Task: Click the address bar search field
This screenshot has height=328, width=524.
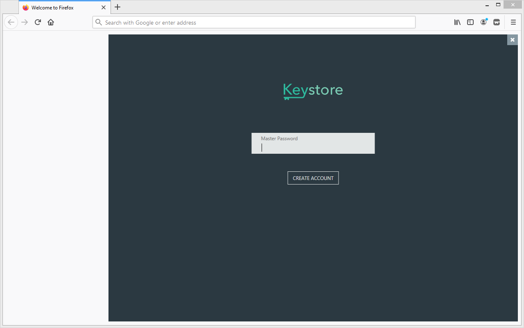Action: [x=258, y=23]
